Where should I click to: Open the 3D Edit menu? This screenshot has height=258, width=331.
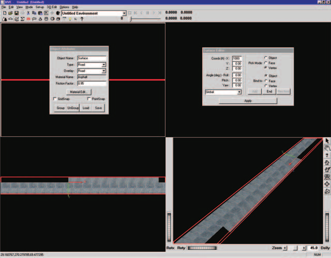pyautogui.click(x=52, y=7)
